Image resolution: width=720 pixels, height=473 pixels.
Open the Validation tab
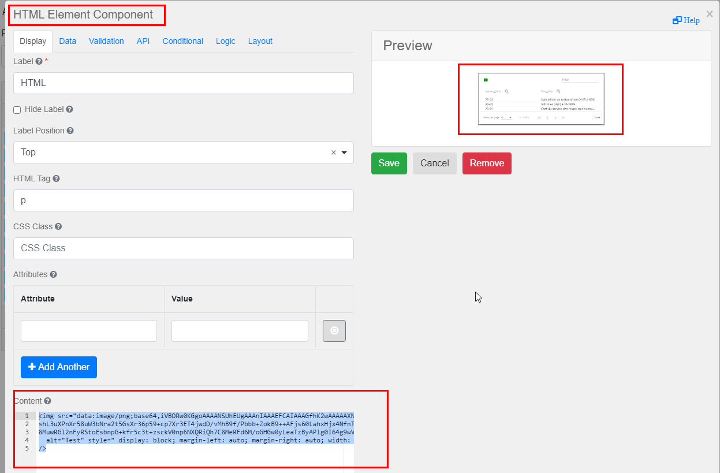106,41
